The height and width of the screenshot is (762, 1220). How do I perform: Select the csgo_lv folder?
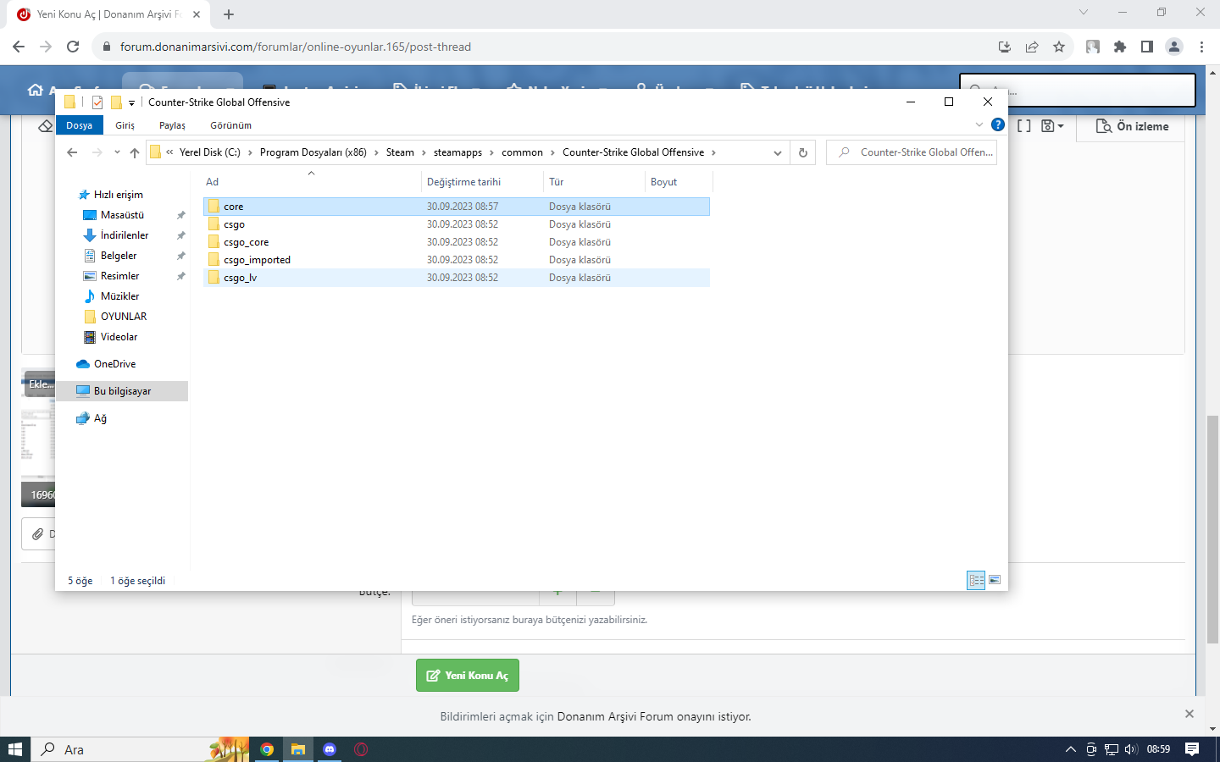click(457, 278)
